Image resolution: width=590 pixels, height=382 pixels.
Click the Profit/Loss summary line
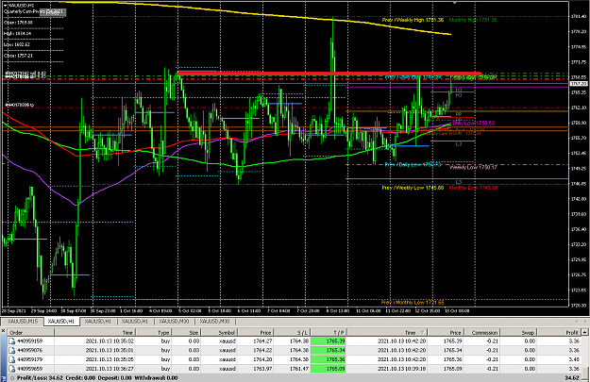point(97,378)
